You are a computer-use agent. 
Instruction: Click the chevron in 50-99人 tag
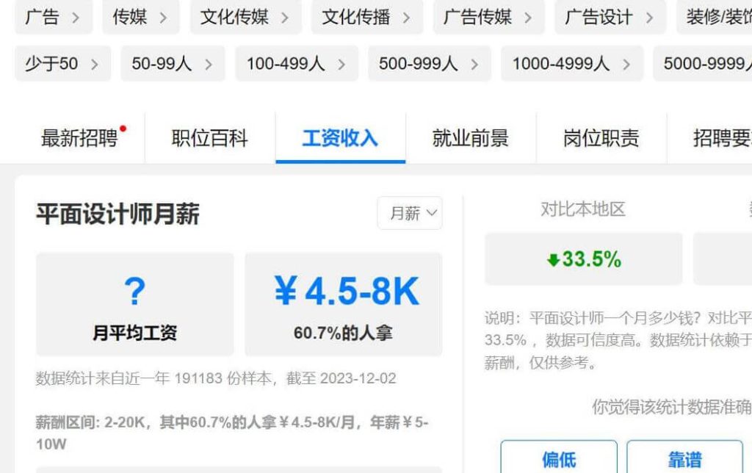click(208, 65)
